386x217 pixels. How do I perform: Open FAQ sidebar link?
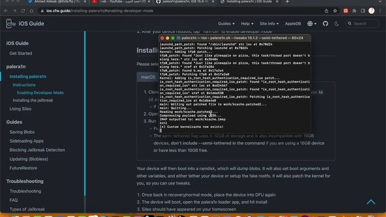(13, 200)
